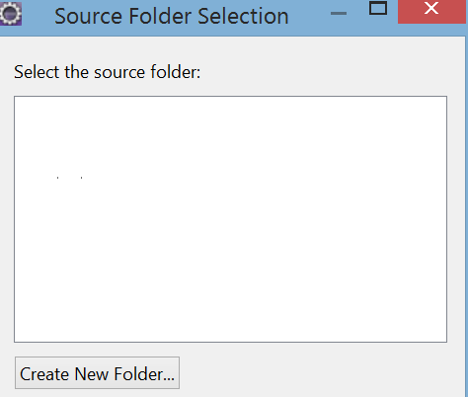Viewport: 468px width, 397px height.
Task: Open the Eclipse window icon system menu
Action: [11, 14]
